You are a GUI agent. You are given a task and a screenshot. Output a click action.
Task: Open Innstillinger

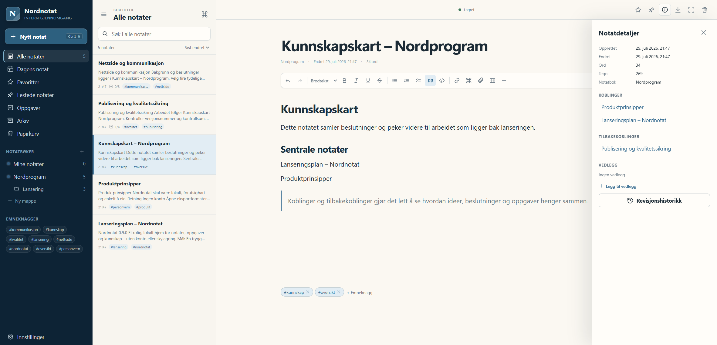(46, 337)
